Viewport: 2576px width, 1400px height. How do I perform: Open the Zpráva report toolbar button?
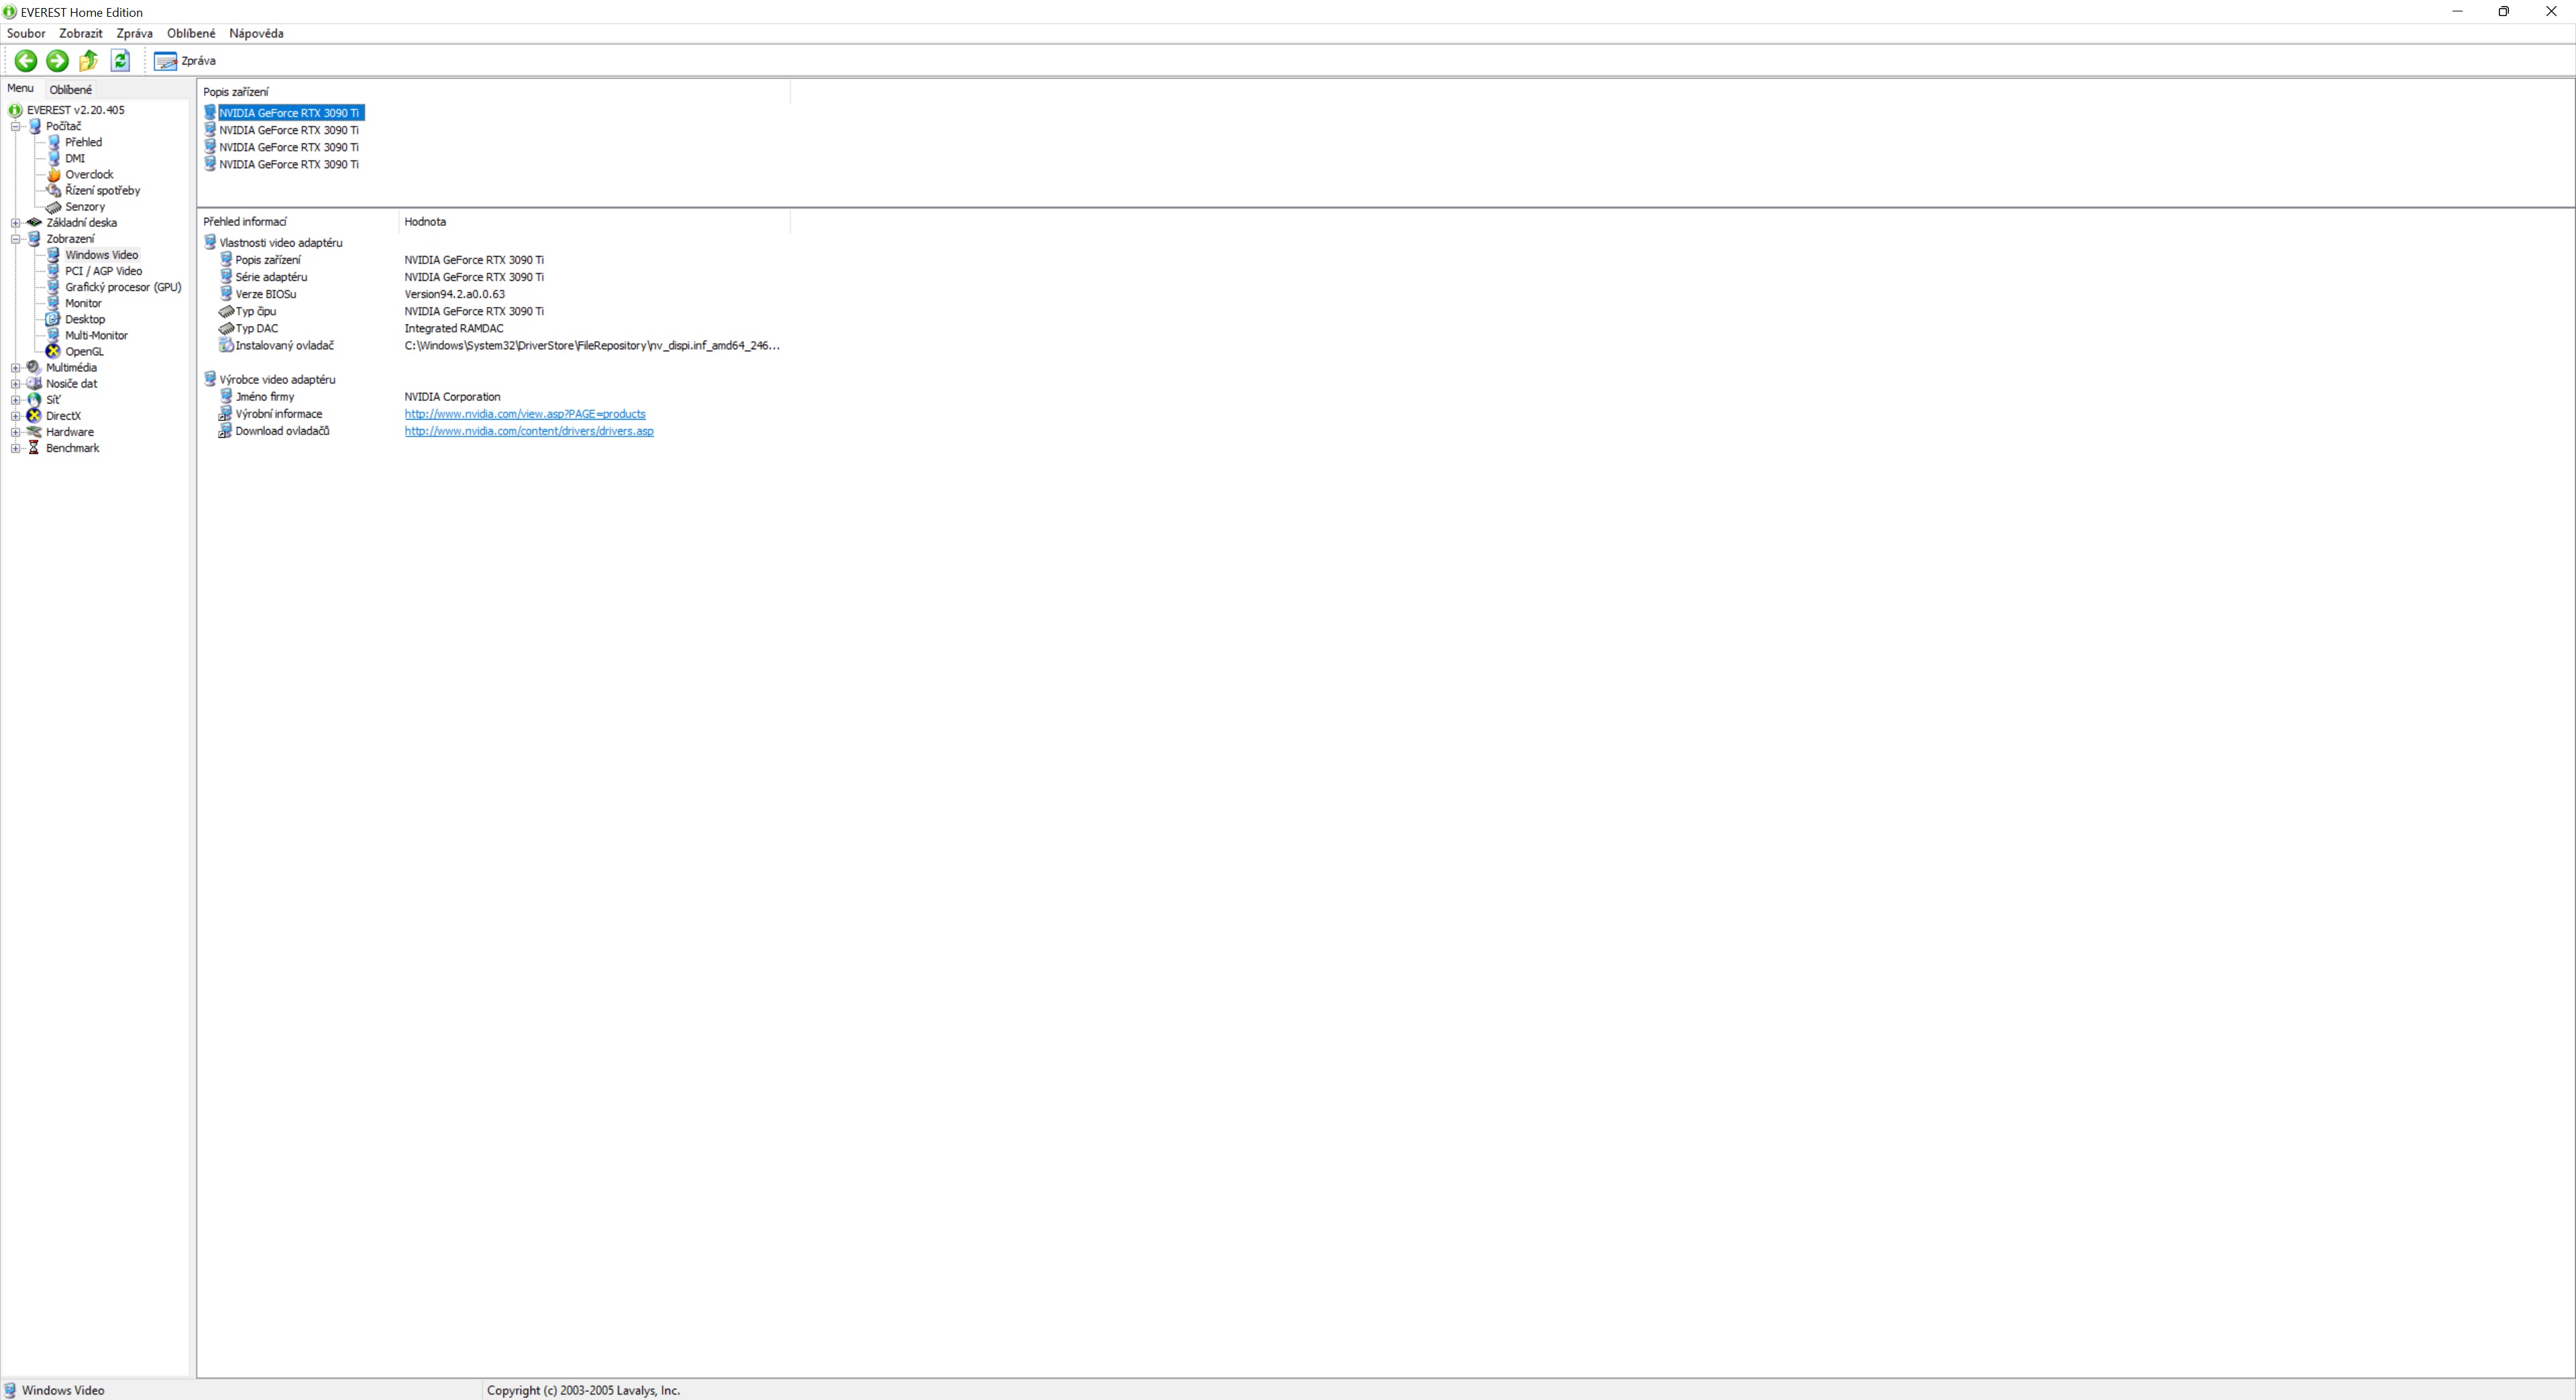[185, 61]
